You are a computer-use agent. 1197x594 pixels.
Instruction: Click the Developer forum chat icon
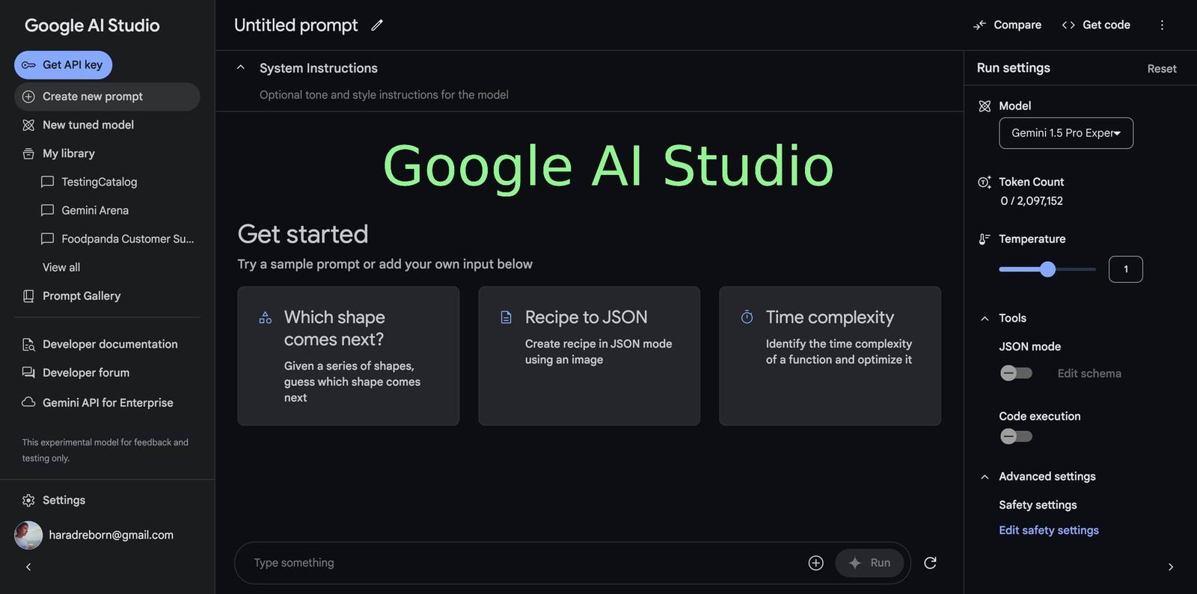pos(28,373)
